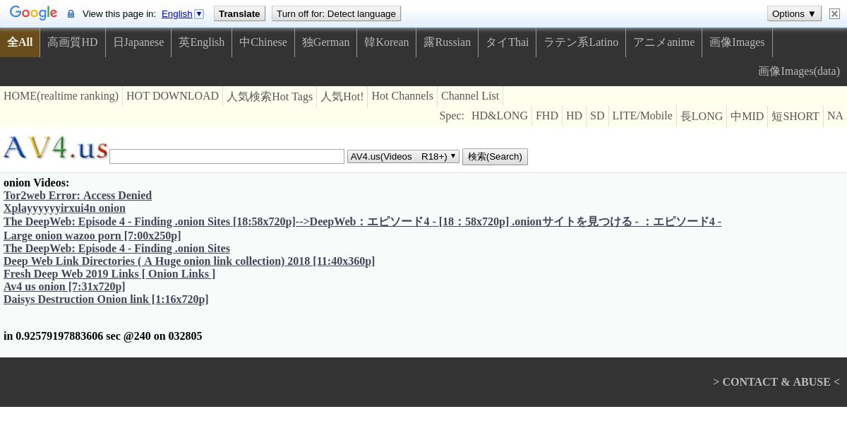This screenshot has width=847, height=445.
Task: Filter by NA spec
Action: click(835, 116)
